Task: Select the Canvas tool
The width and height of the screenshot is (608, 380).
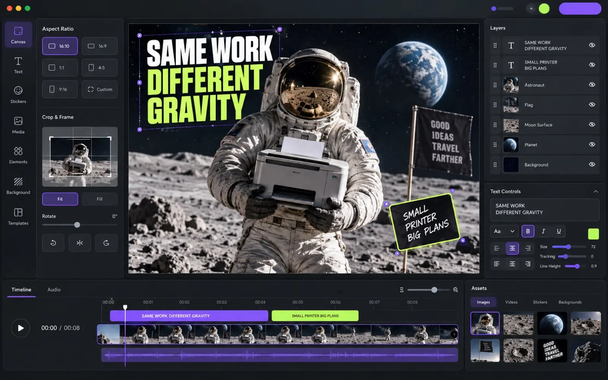Action: pyautogui.click(x=18, y=35)
